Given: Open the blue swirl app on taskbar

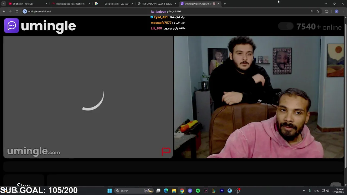Looking at the screenshot, I should tap(230, 191).
